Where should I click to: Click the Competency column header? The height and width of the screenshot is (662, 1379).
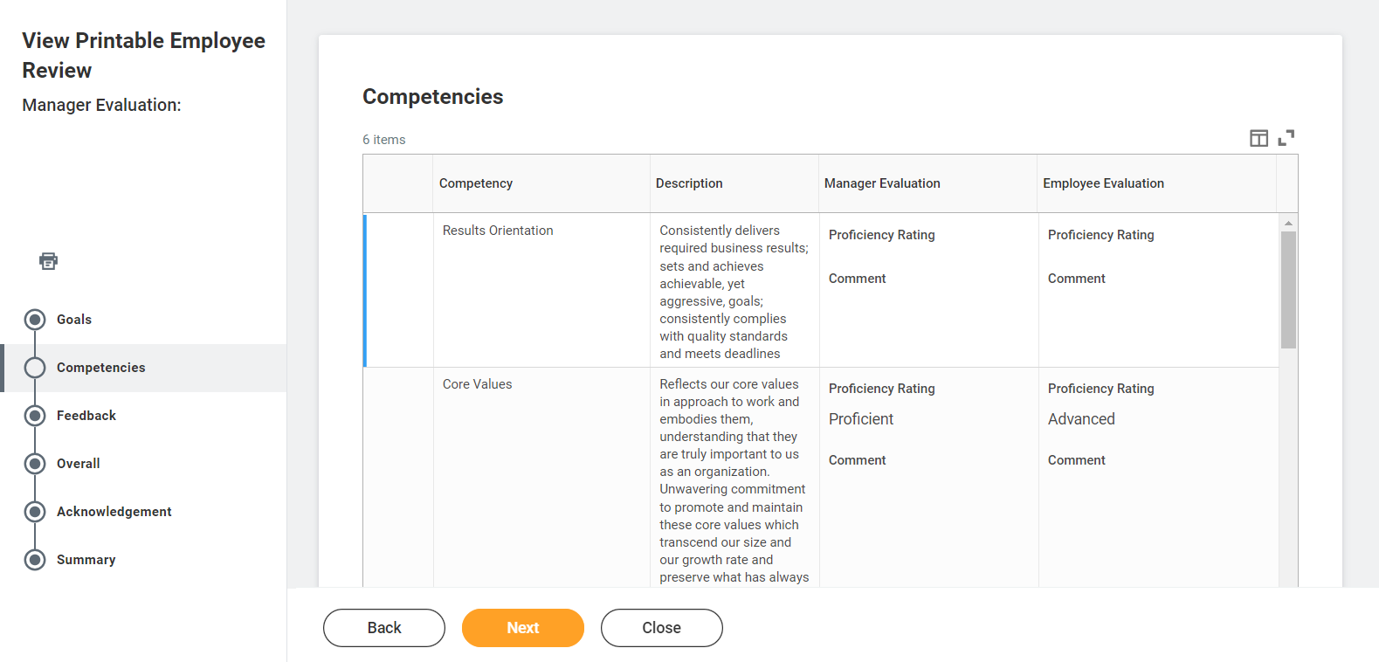476,183
